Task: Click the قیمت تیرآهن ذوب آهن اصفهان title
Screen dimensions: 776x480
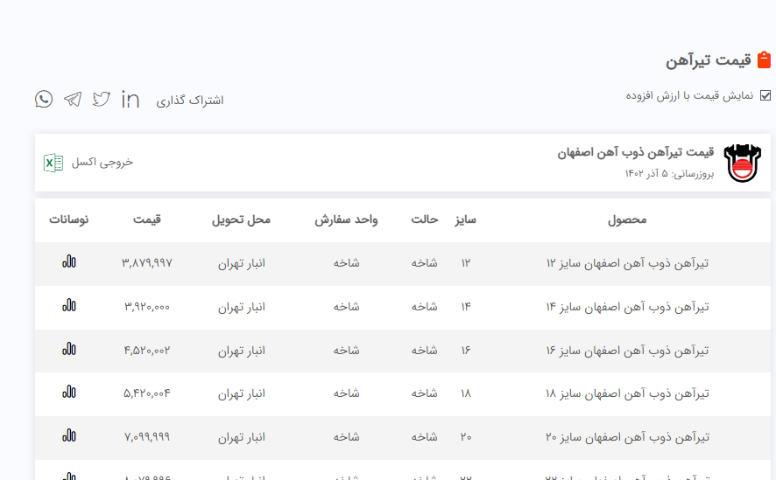Action: point(636,152)
